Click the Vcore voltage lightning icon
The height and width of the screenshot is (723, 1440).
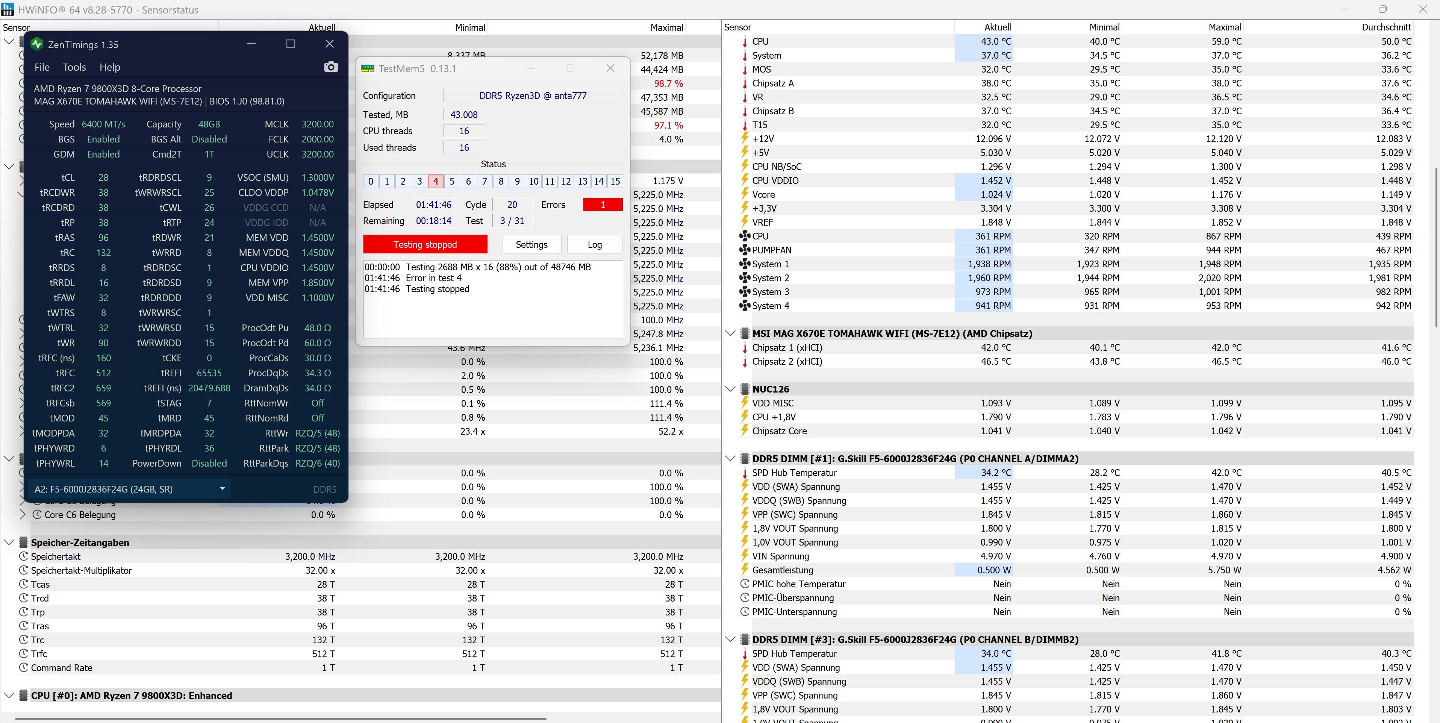coord(745,194)
